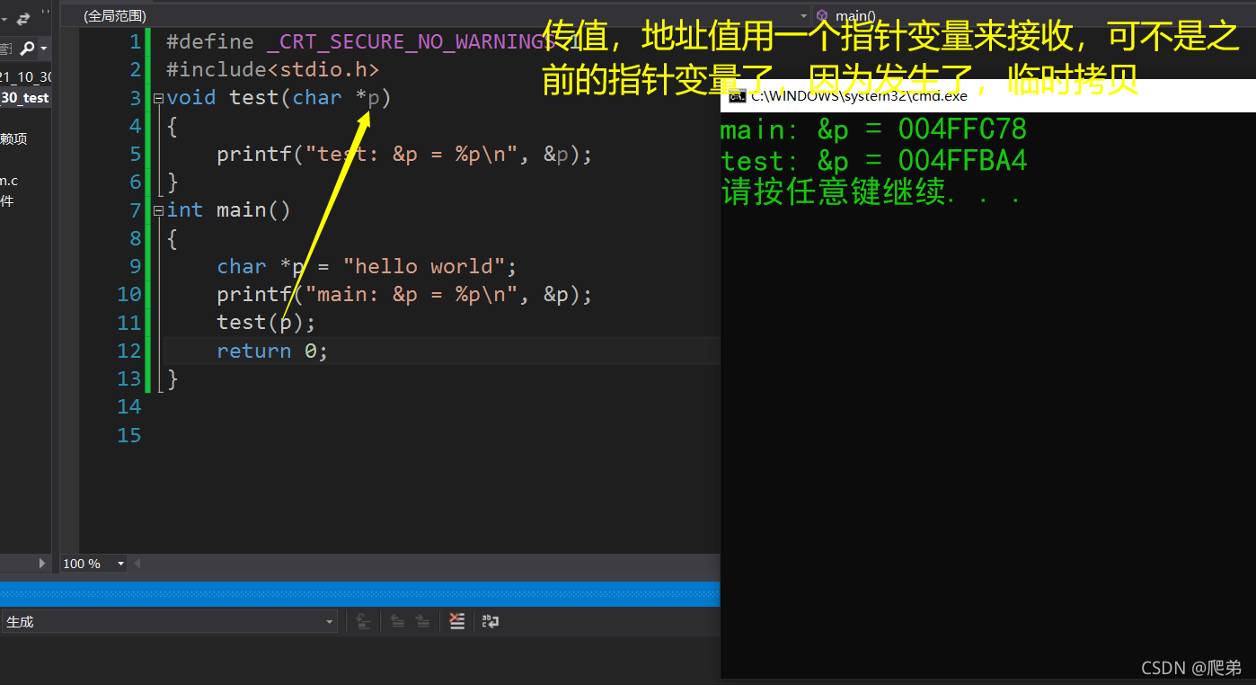The height and width of the screenshot is (685, 1256).
Task: Click the _CRT_SECURE_NO_WARNINGS macro text
Action: 411,41
